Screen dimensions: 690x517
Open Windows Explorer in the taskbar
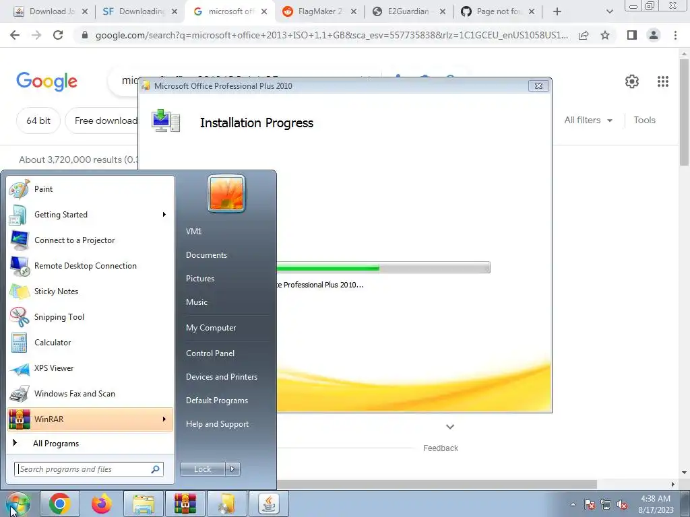click(144, 504)
